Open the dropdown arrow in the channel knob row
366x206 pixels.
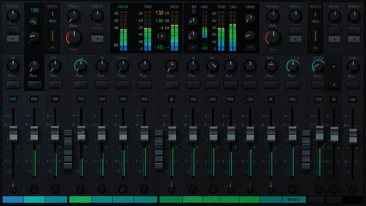[334, 85]
